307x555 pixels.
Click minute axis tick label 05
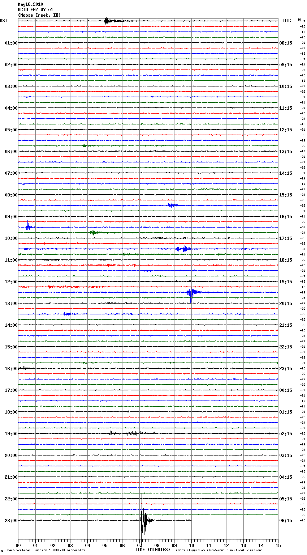[x=105, y=546]
